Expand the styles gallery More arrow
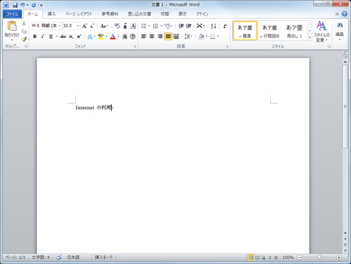Viewport: 351px width, 264px height. point(310,38)
